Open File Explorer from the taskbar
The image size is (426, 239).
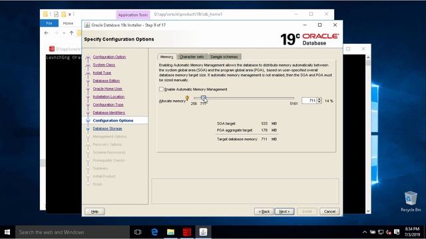[170, 232]
